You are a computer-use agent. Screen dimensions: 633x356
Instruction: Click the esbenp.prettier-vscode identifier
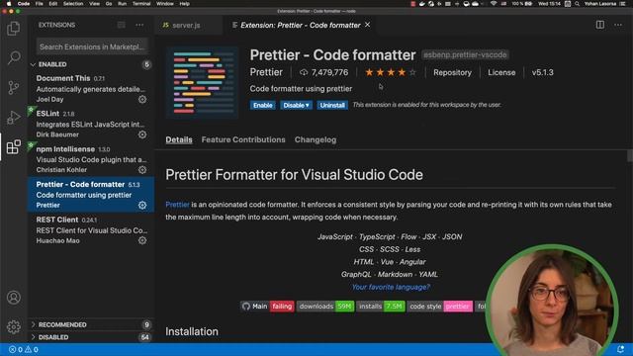pyautogui.click(x=465, y=54)
